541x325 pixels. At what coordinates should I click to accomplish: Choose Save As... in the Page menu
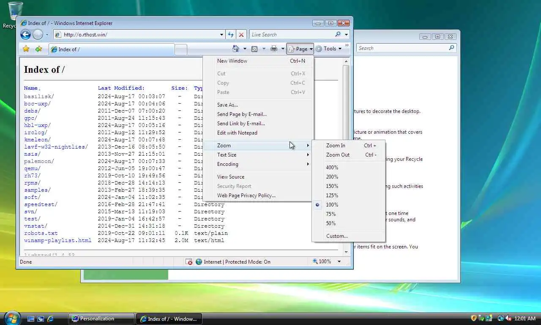point(258,105)
